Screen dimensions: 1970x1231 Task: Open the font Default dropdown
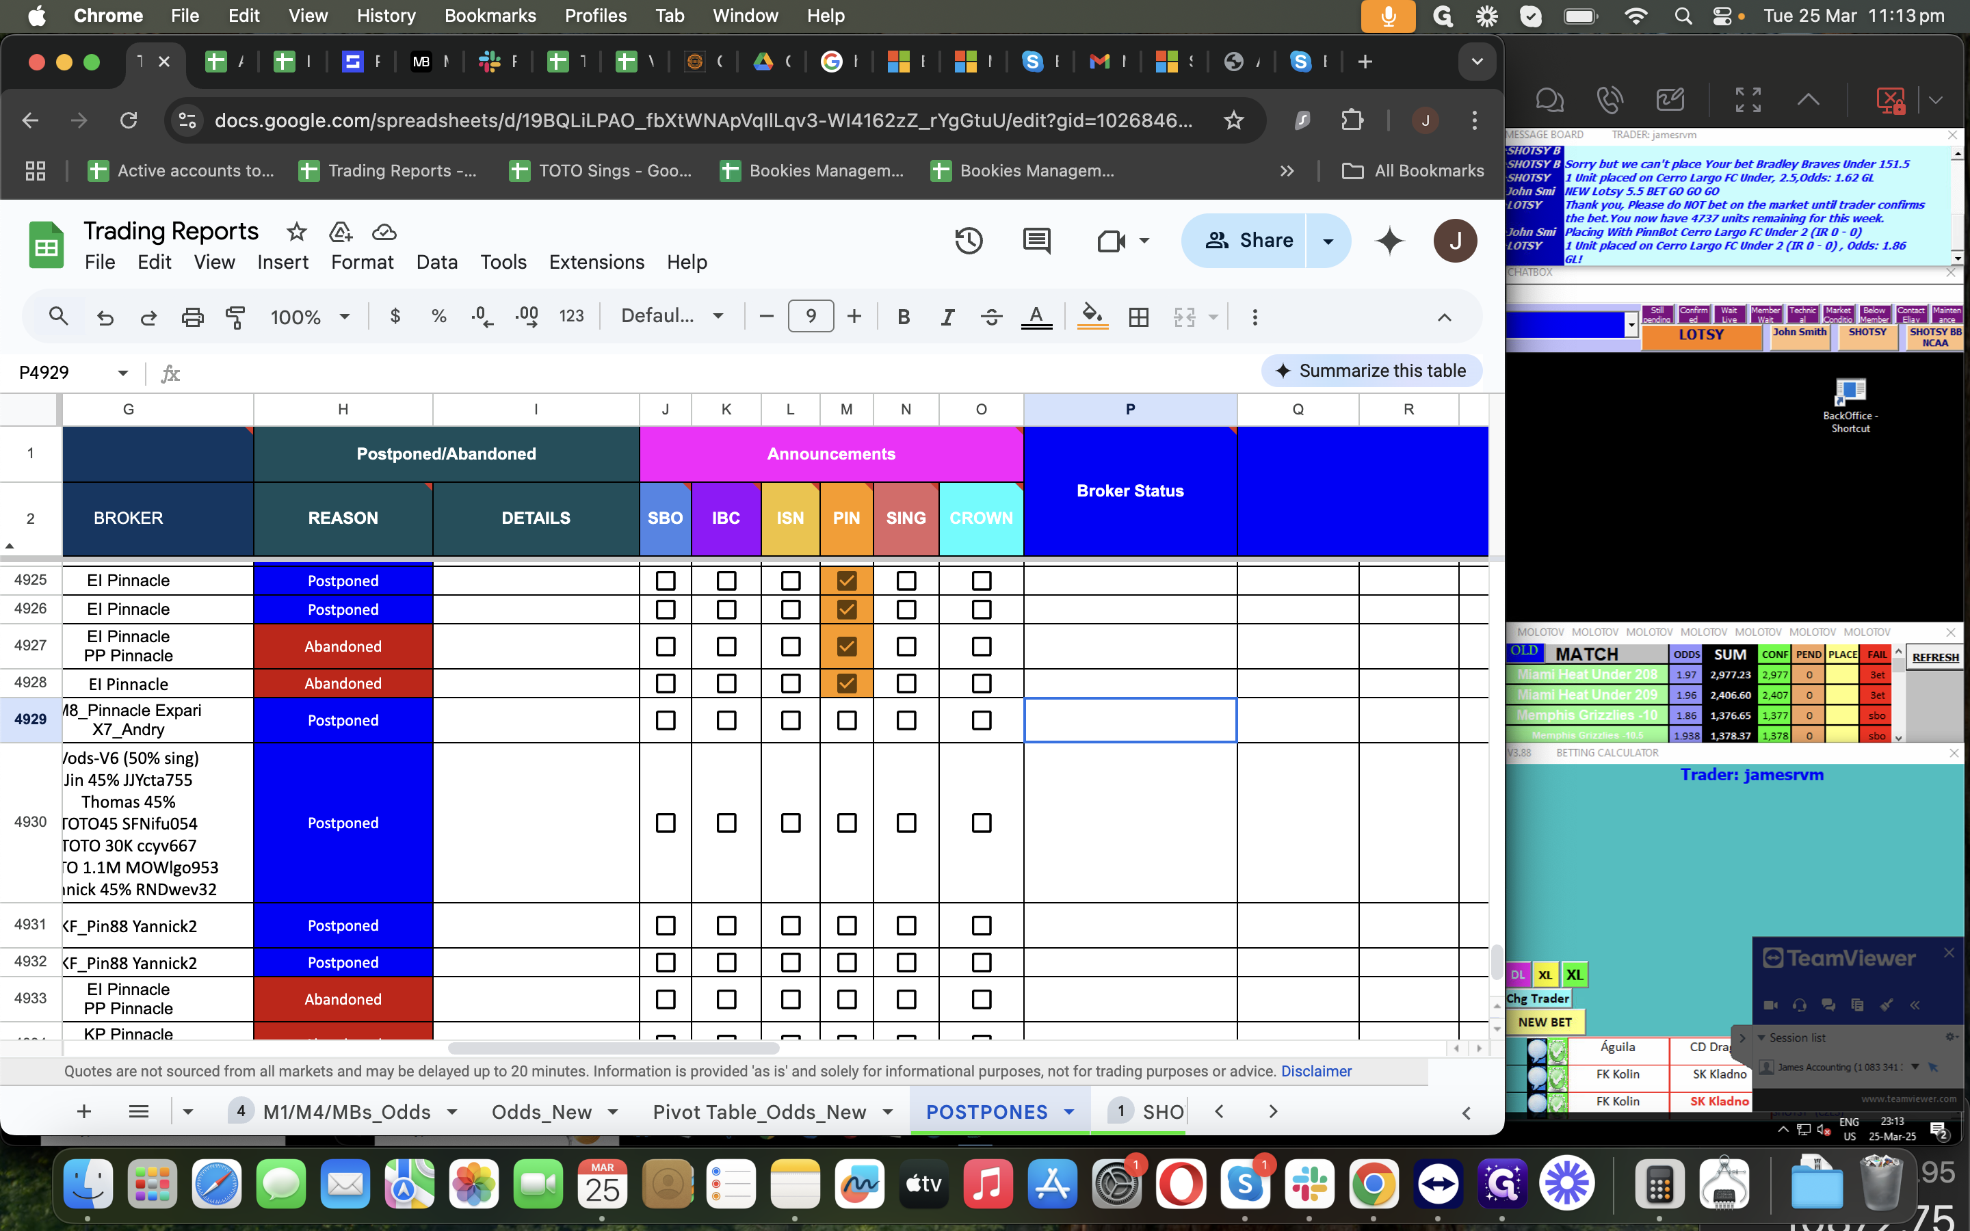click(672, 316)
